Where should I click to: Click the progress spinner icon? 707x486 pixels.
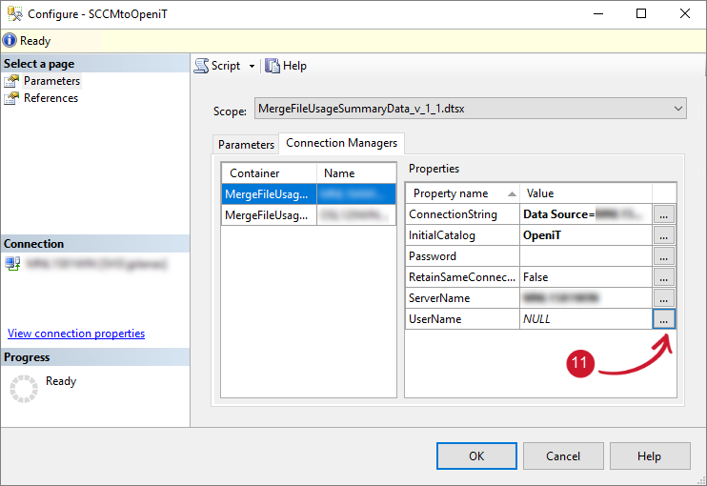click(24, 389)
